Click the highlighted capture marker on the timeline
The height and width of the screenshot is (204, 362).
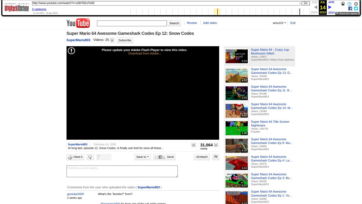[x=217, y=11]
